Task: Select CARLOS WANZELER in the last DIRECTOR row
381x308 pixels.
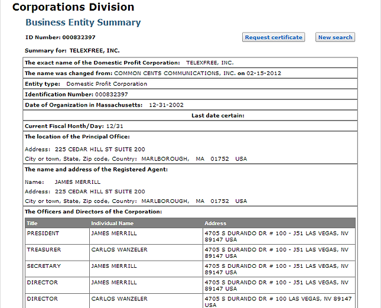Action: tap(119, 299)
